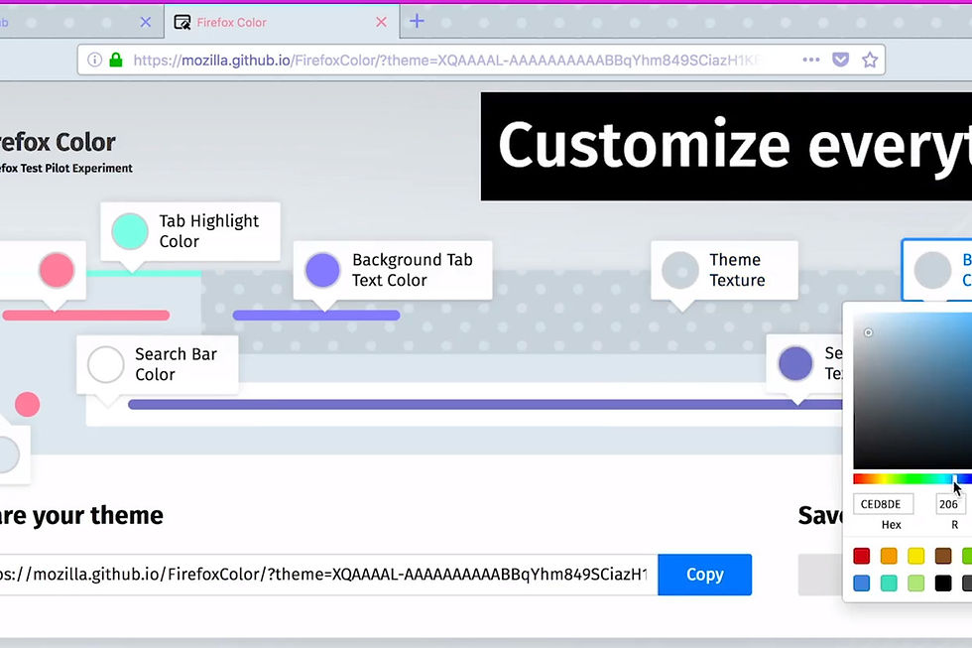Open the page actions three-dot menu
This screenshot has width=972, height=648.
pyautogui.click(x=810, y=60)
